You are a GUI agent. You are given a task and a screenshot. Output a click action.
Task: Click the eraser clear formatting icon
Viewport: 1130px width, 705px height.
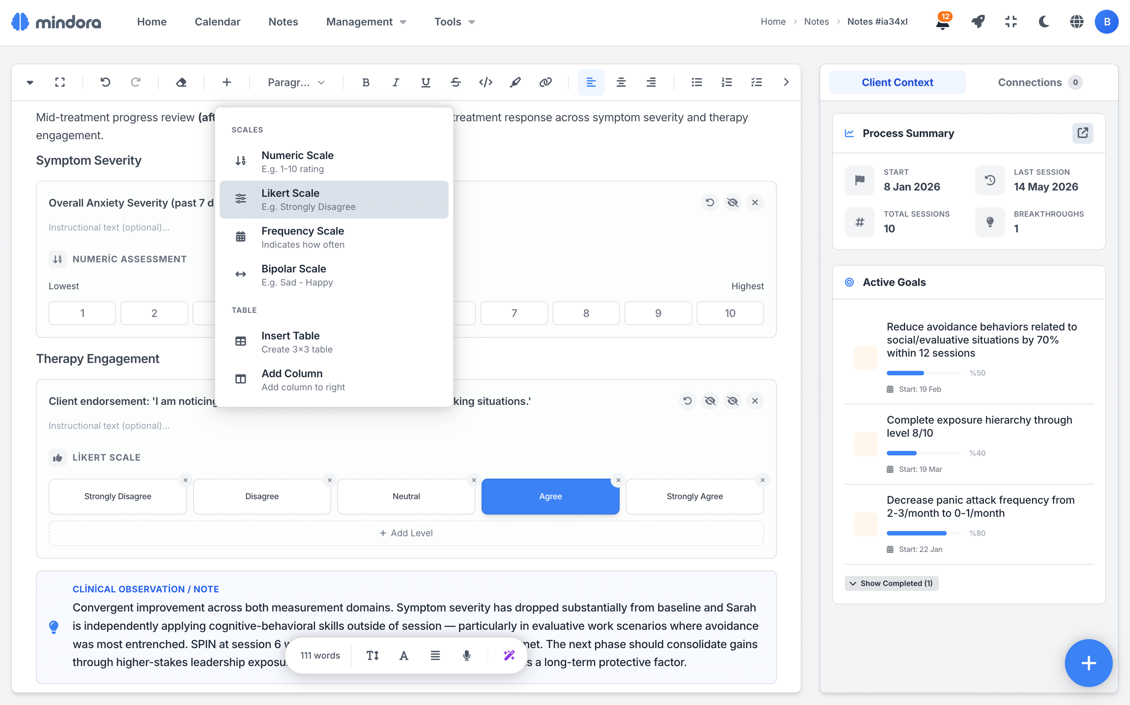click(x=181, y=83)
